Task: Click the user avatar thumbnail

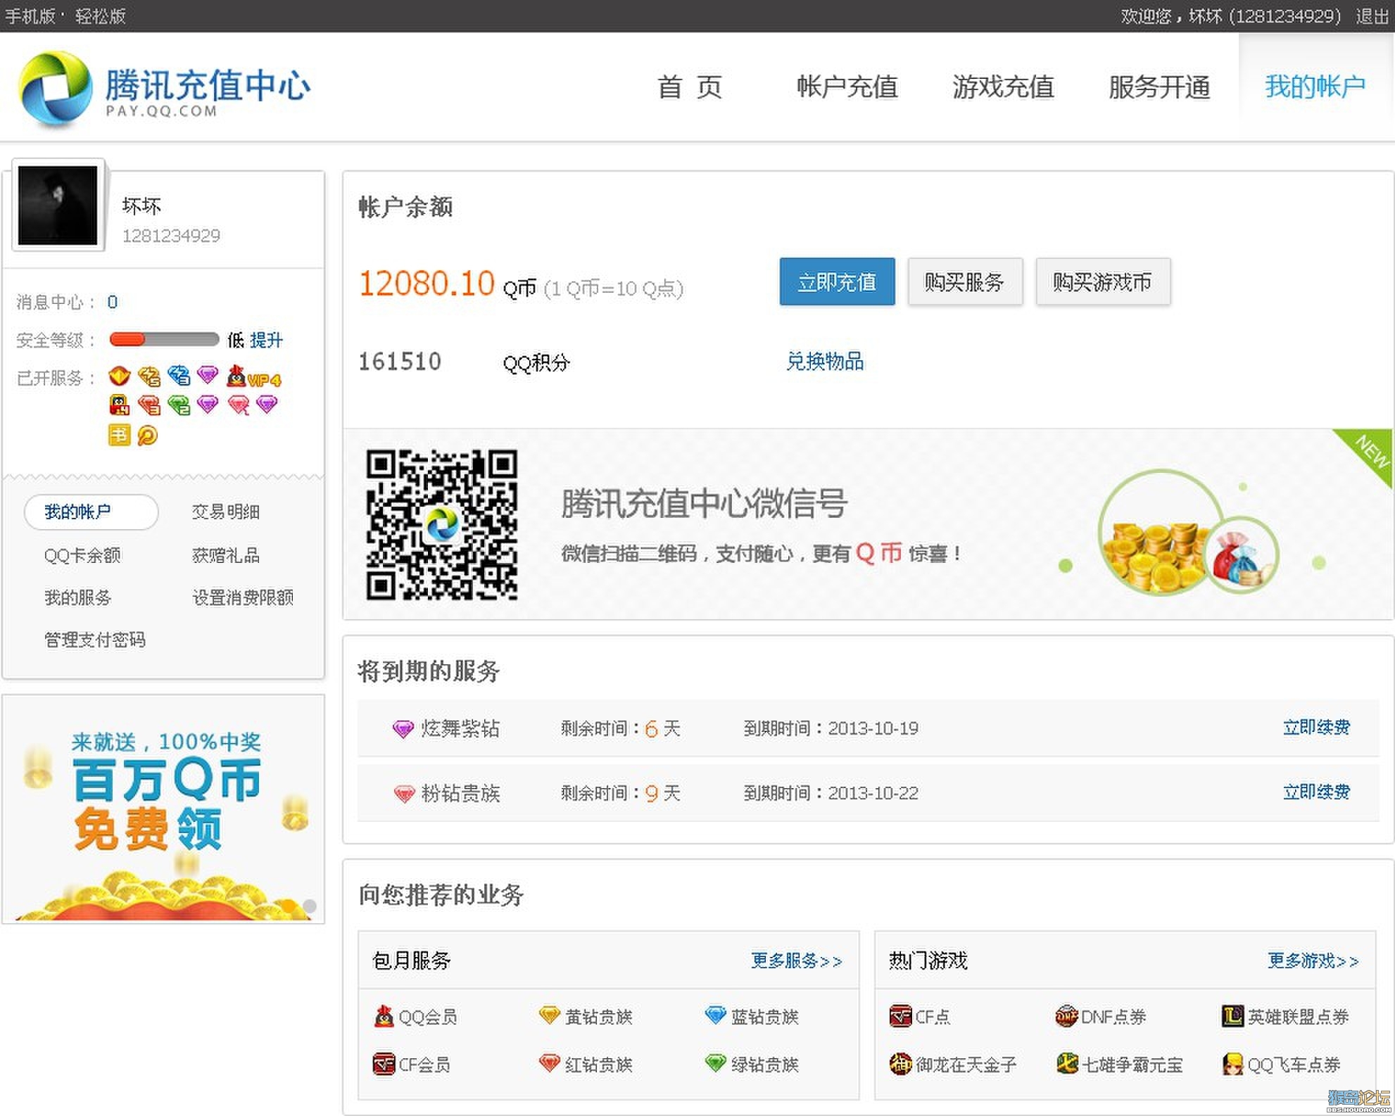Action: tap(58, 205)
